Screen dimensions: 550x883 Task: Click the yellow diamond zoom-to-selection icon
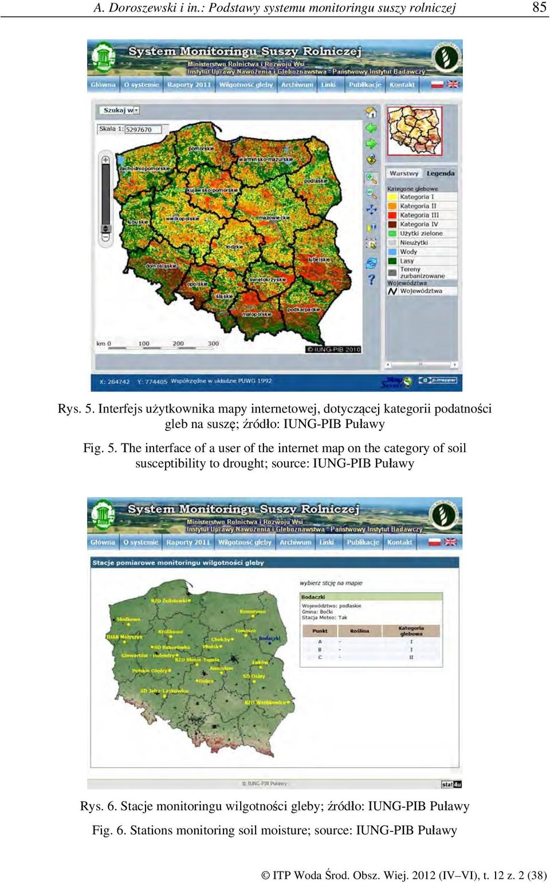coord(371,159)
